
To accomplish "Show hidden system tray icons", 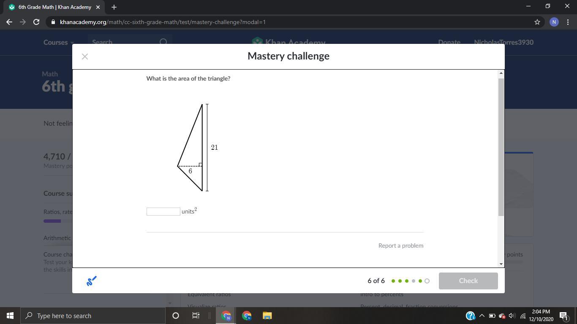I will (482, 316).
